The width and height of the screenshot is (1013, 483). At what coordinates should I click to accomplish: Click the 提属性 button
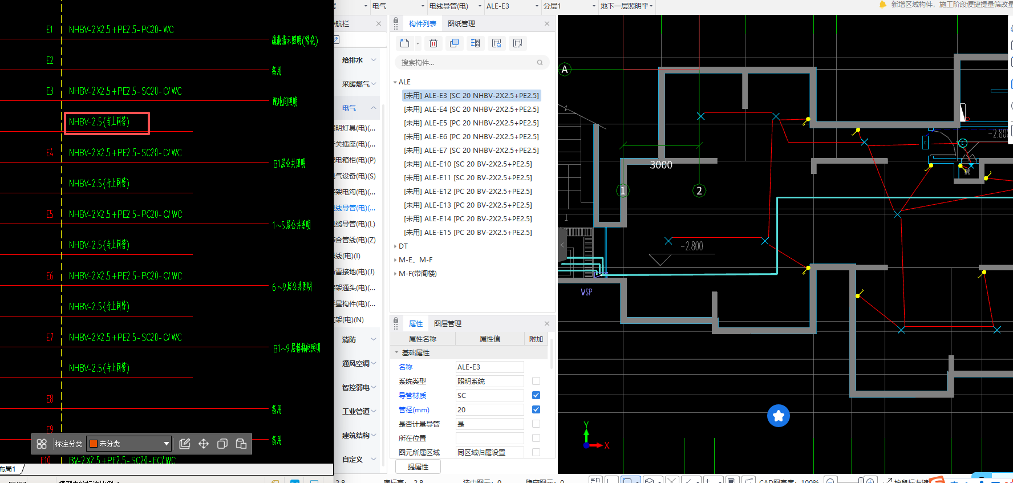point(418,467)
